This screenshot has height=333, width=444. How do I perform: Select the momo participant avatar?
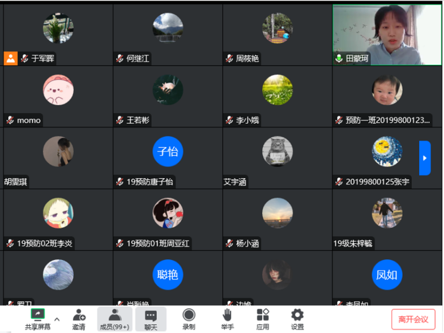pos(58,90)
